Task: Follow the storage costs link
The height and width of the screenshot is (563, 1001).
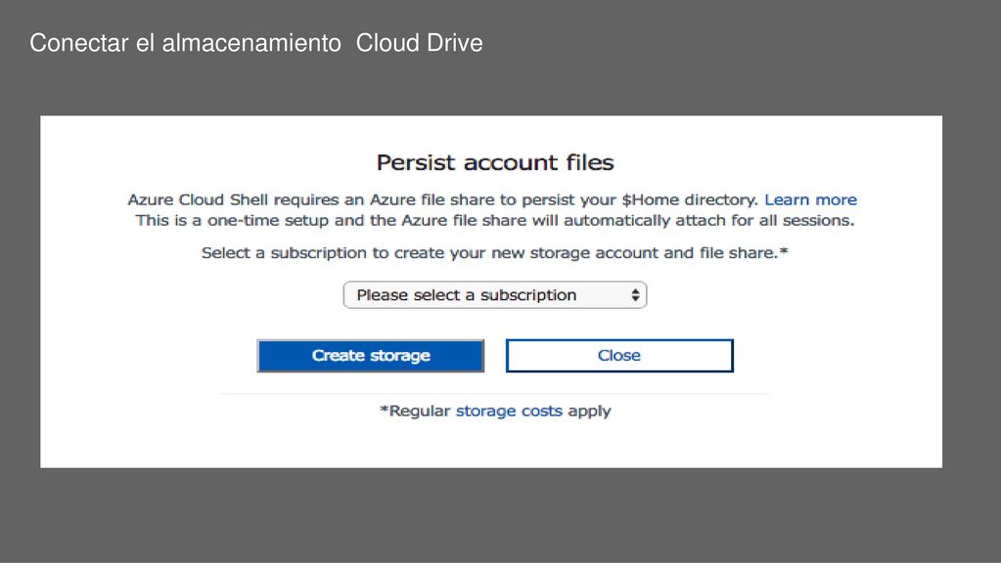Action: (509, 411)
